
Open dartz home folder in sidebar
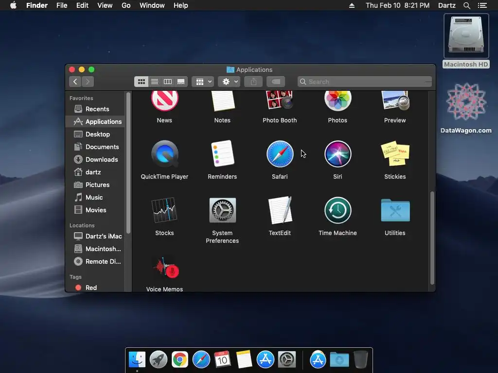tap(95, 172)
